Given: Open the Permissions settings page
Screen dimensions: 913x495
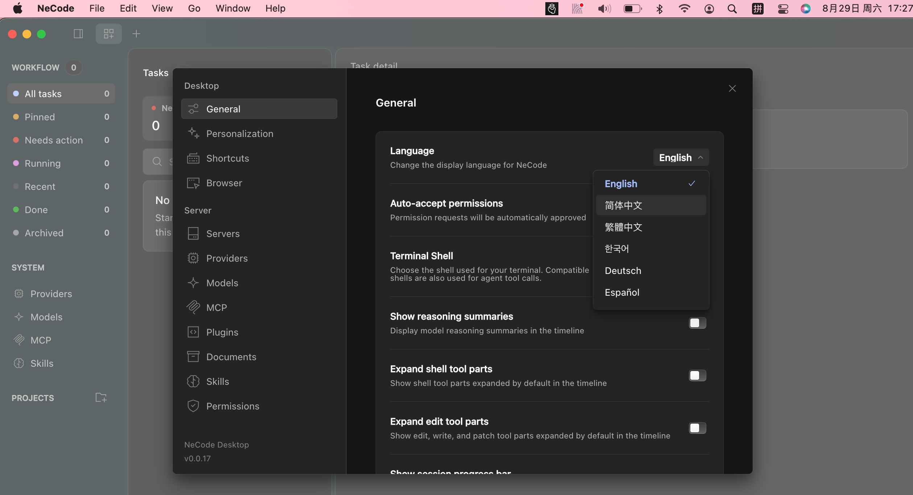Looking at the screenshot, I should coord(259,406).
